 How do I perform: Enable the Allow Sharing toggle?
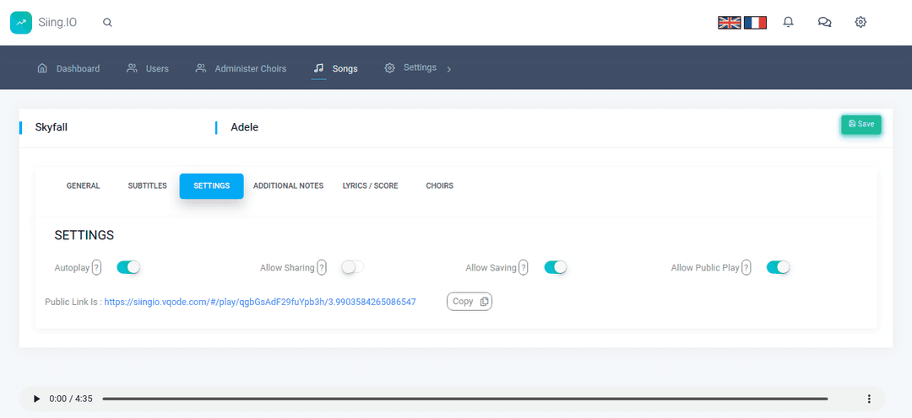click(x=352, y=267)
